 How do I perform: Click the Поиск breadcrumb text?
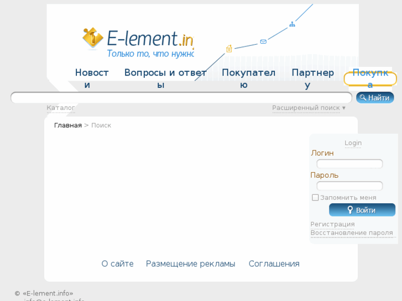pyautogui.click(x=101, y=125)
